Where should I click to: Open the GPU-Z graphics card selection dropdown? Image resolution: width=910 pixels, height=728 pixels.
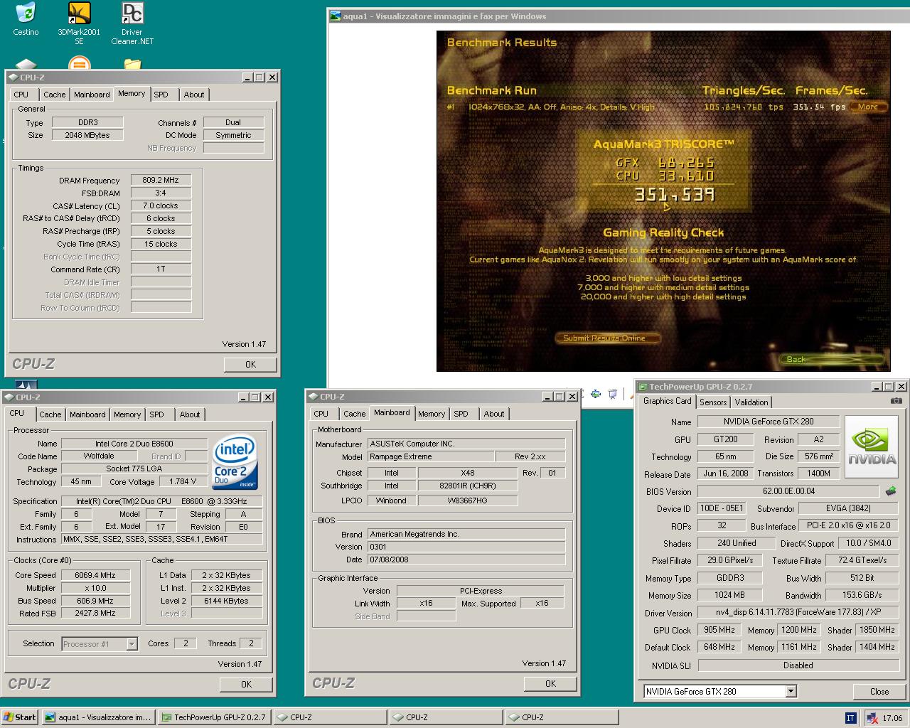[x=791, y=691]
